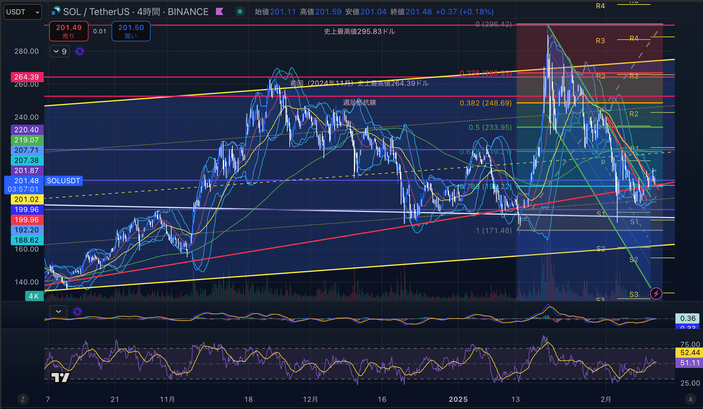This screenshot has width=703, height=409.
Task: Click the SOL / TetherUS symbol title
Action: 96,12
